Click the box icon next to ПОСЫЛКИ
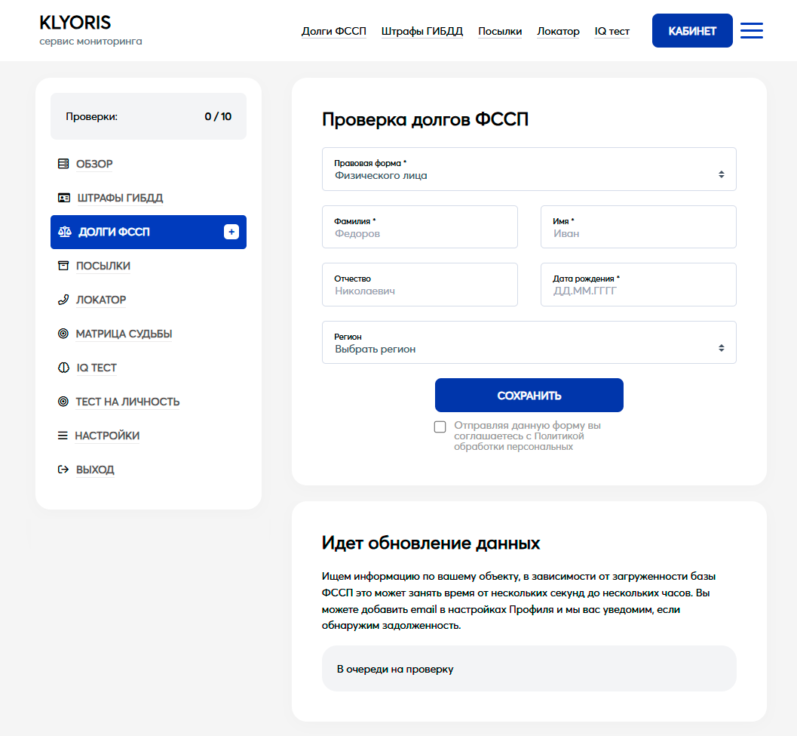The image size is (797, 736). click(x=63, y=266)
